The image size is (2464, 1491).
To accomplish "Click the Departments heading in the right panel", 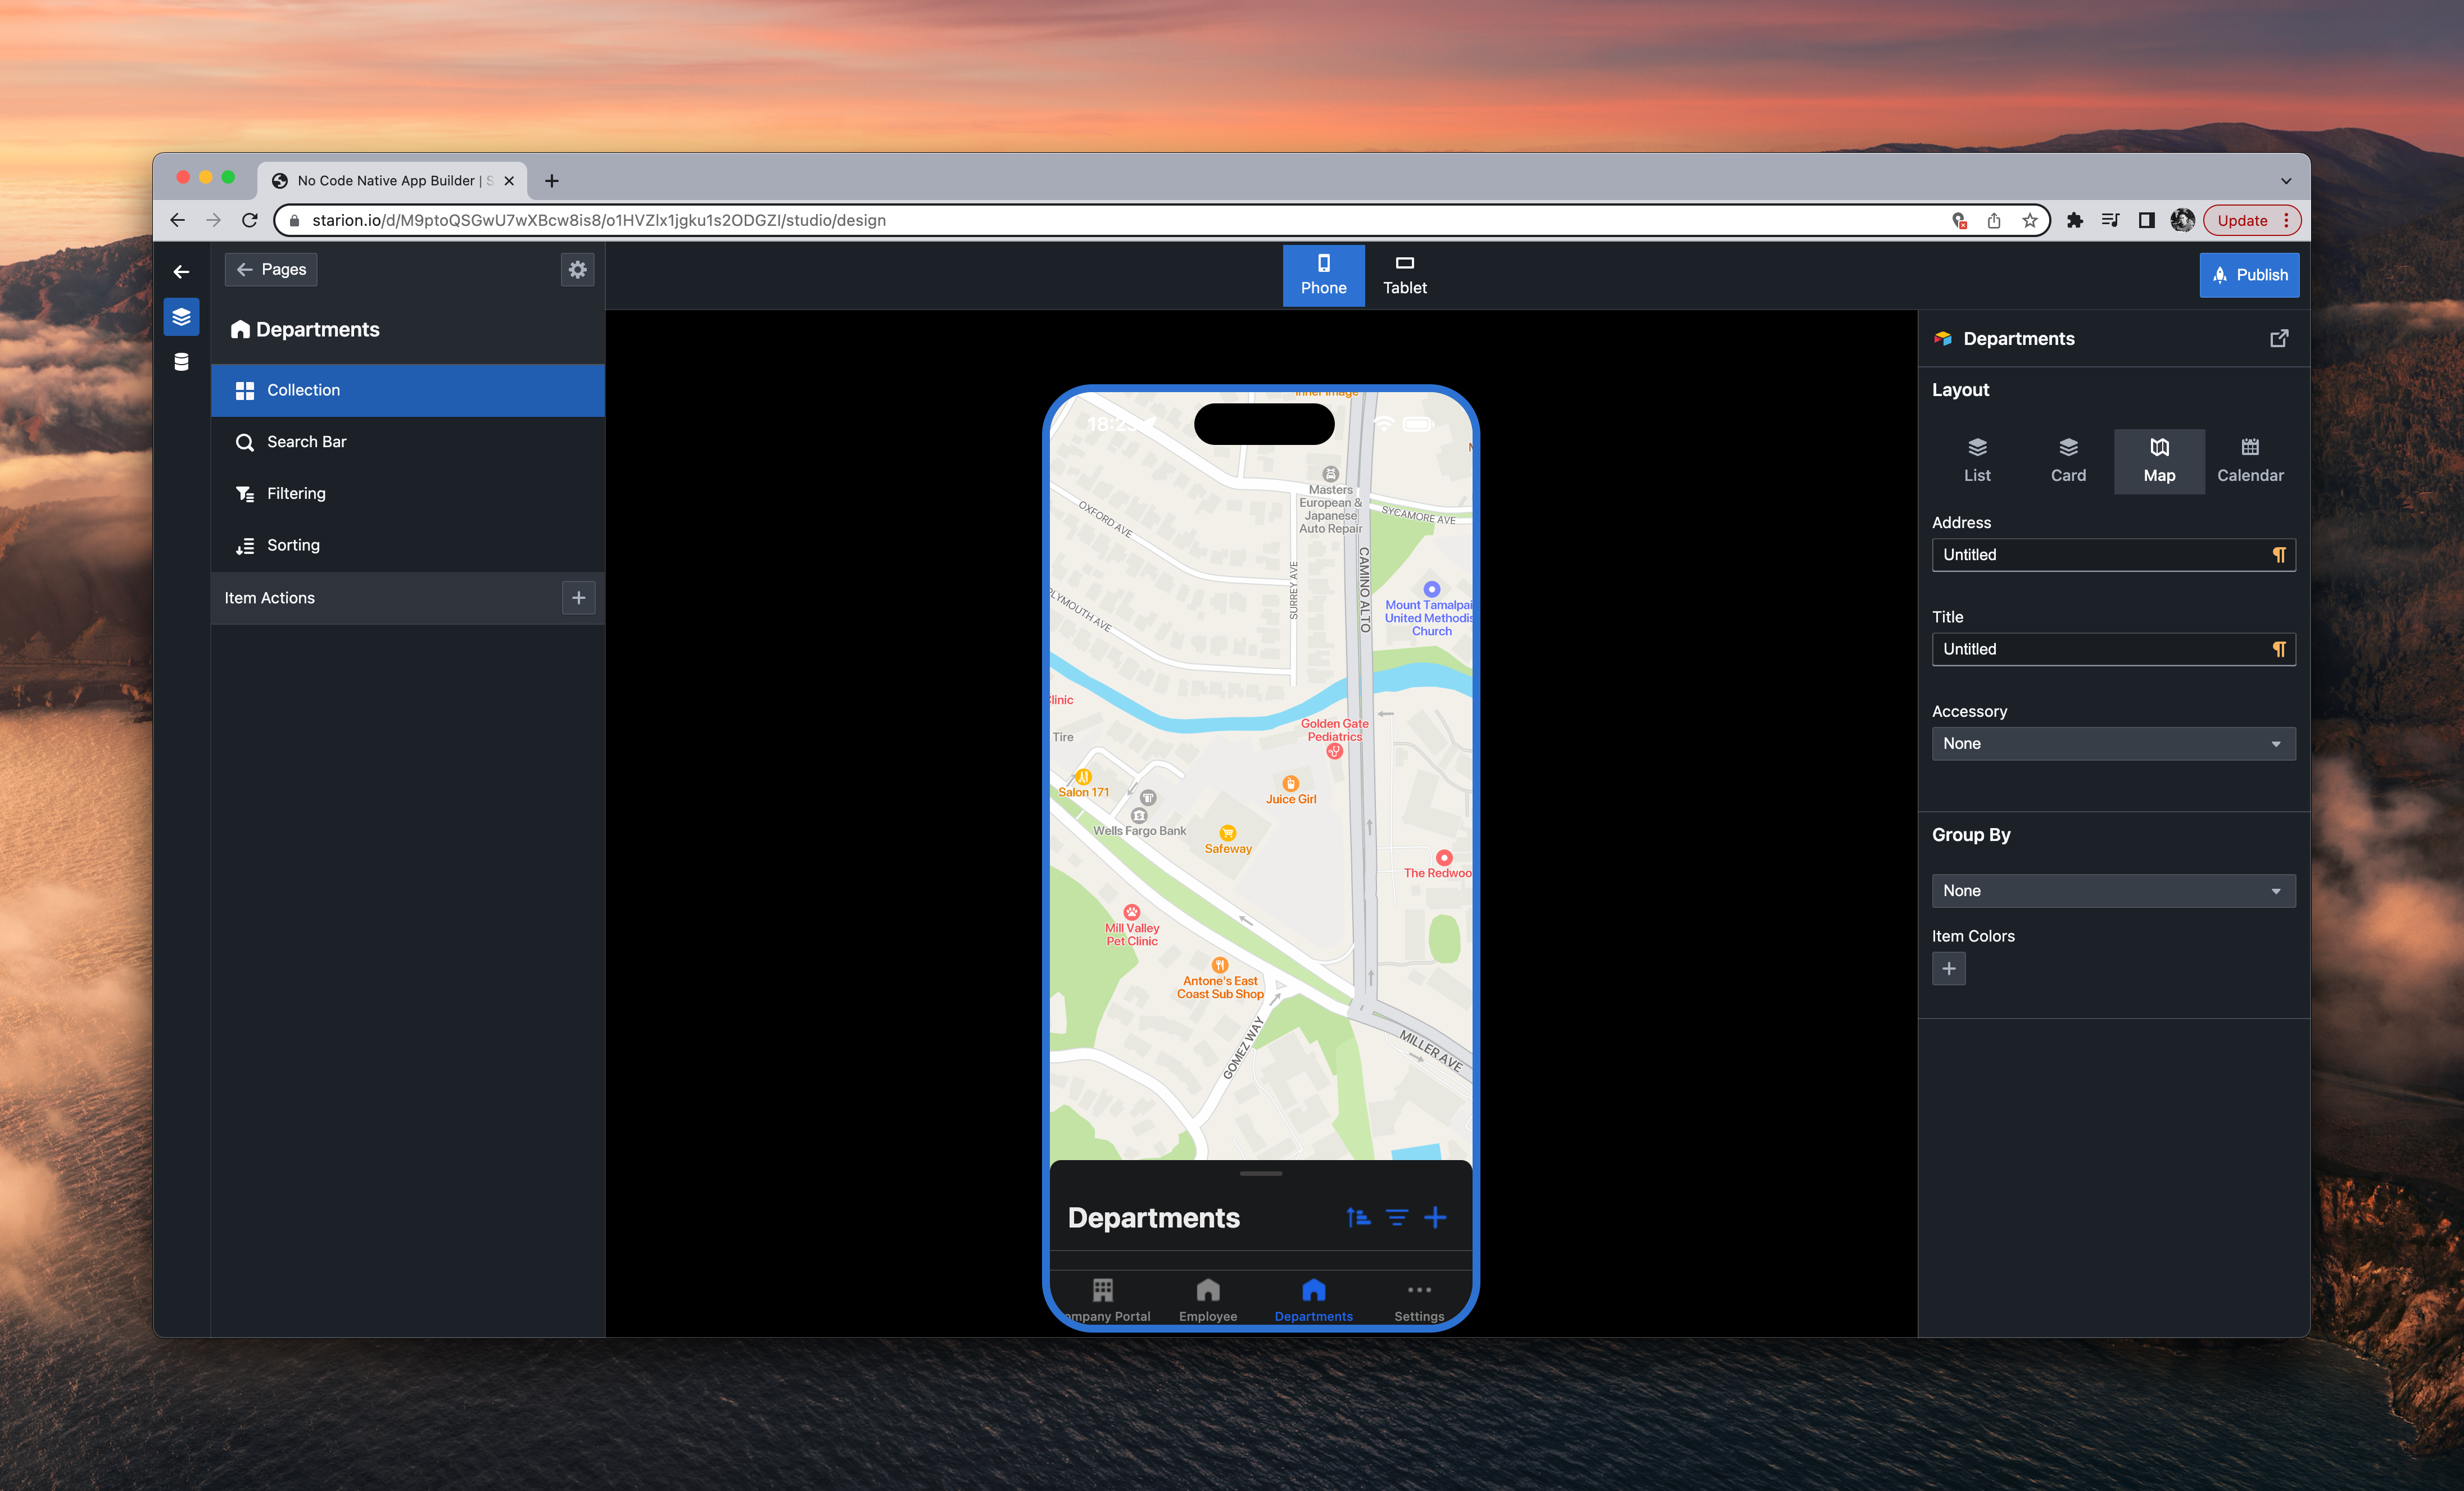I will pyautogui.click(x=2018, y=339).
